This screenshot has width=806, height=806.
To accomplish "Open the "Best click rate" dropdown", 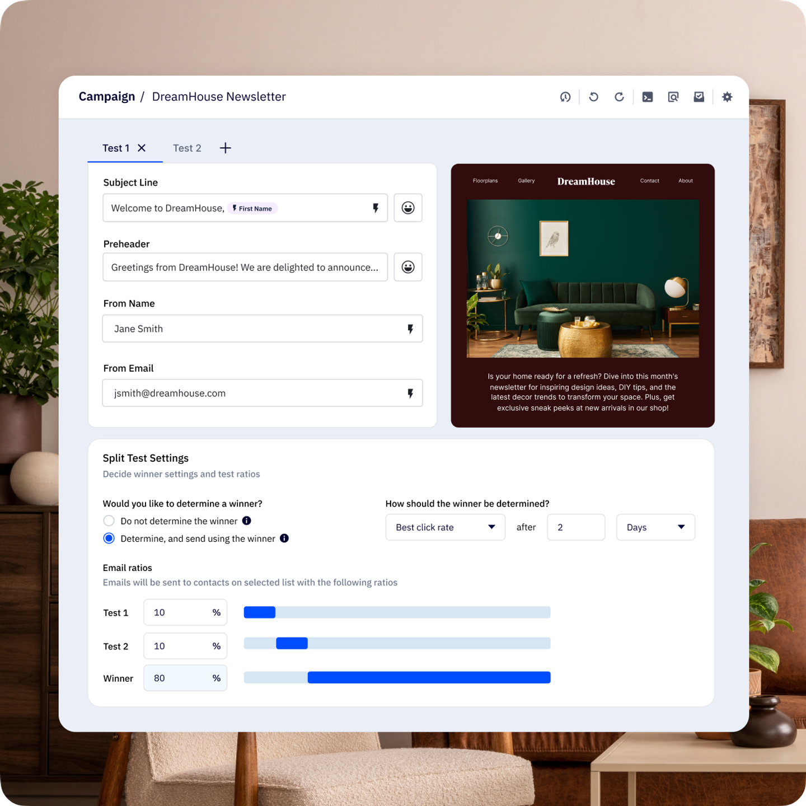I will pyautogui.click(x=445, y=527).
